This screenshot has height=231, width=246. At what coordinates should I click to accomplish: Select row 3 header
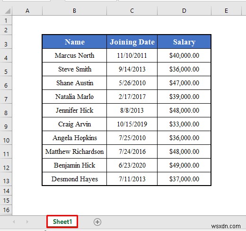pyautogui.click(x=6, y=42)
